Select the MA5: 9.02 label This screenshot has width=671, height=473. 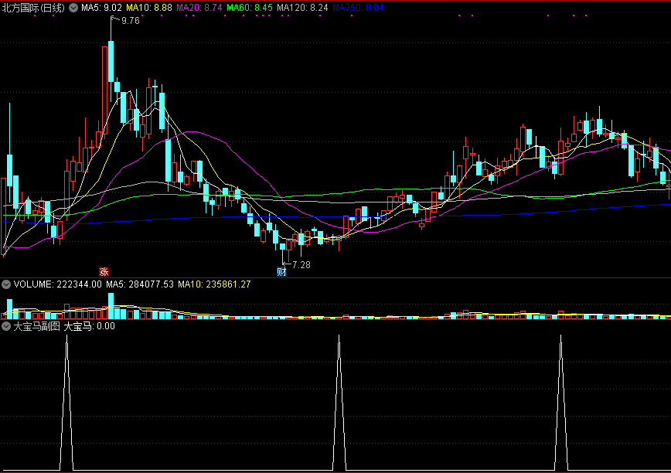101,8
